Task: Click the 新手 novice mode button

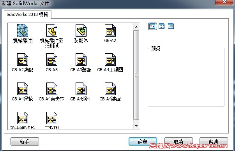Action: [25, 142]
